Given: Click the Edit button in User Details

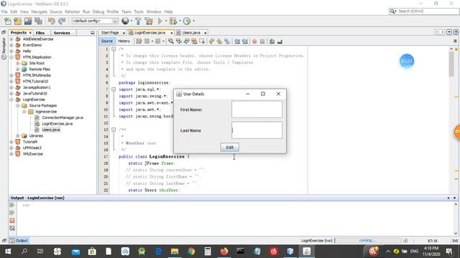Looking at the screenshot, I should [x=230, y=147].
